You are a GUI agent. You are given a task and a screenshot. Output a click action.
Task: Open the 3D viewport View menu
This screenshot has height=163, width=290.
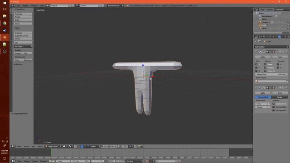pyautogui.click(x=19, y=147)
